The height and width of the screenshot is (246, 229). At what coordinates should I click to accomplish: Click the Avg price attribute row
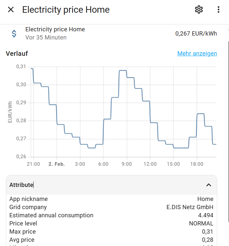point(111,240)
